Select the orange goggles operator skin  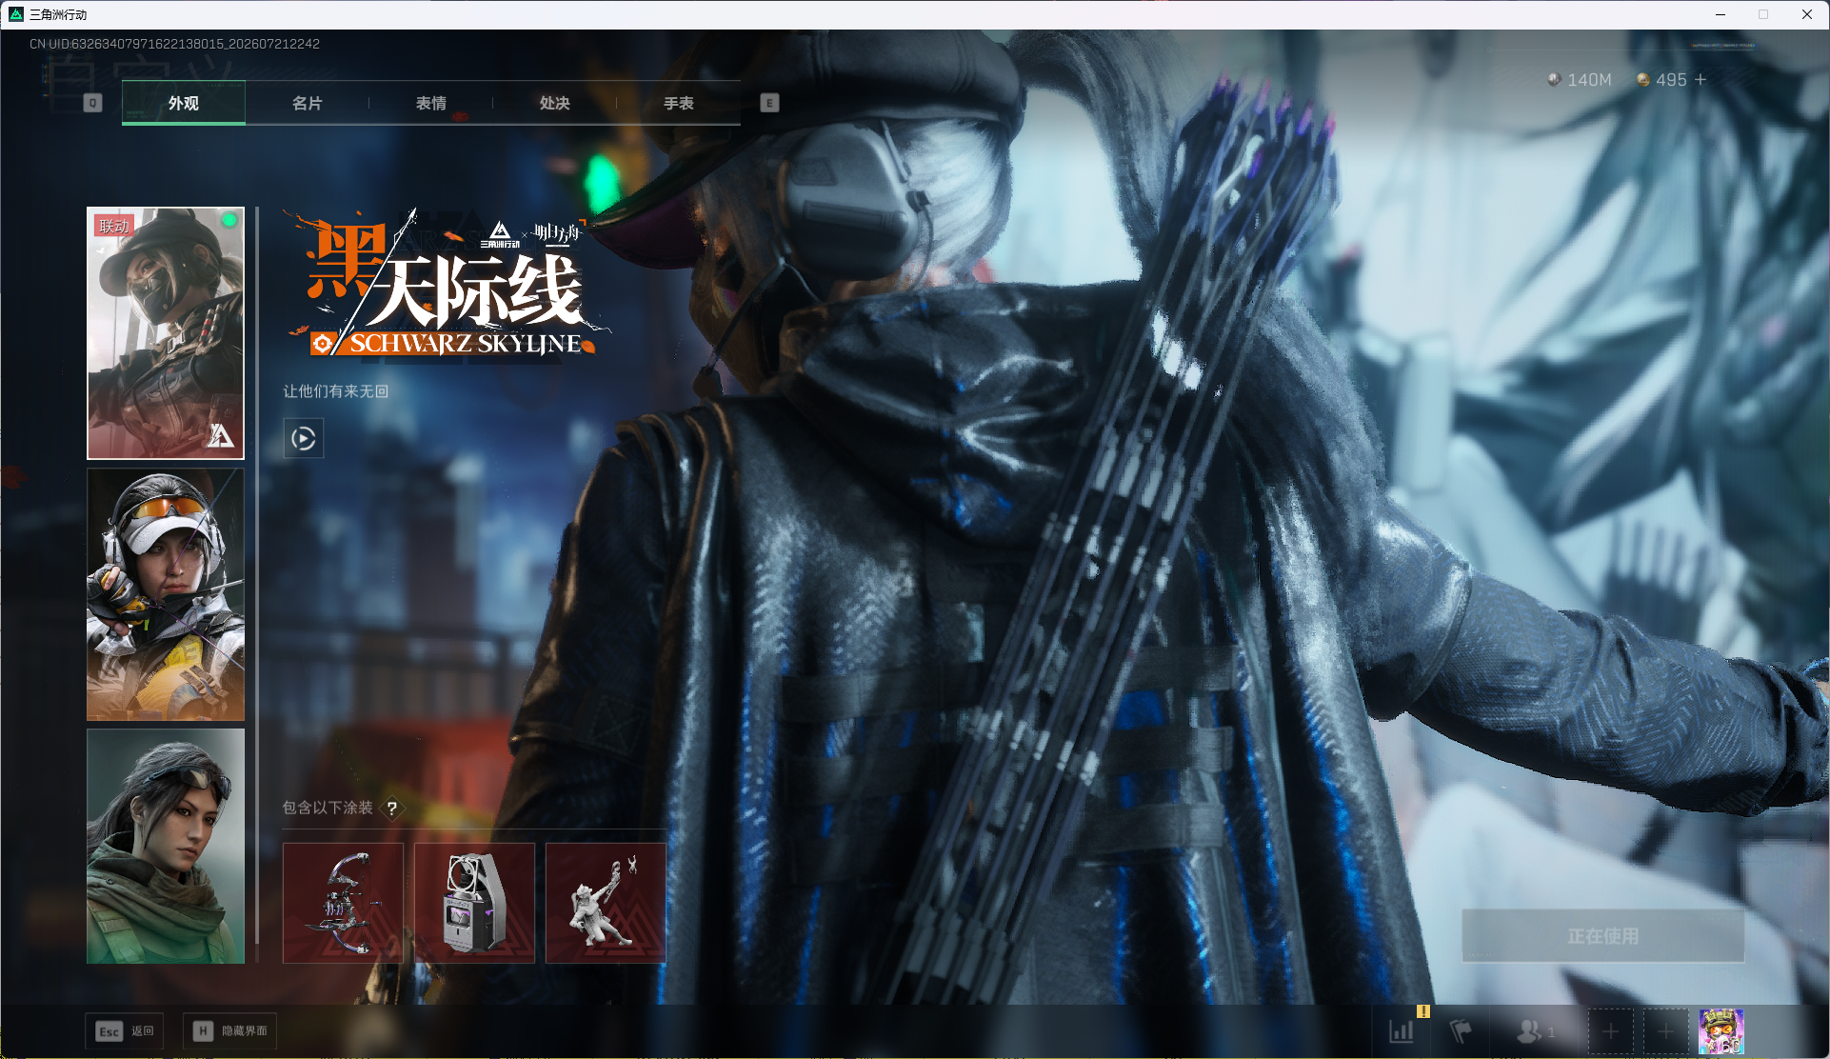166,594
